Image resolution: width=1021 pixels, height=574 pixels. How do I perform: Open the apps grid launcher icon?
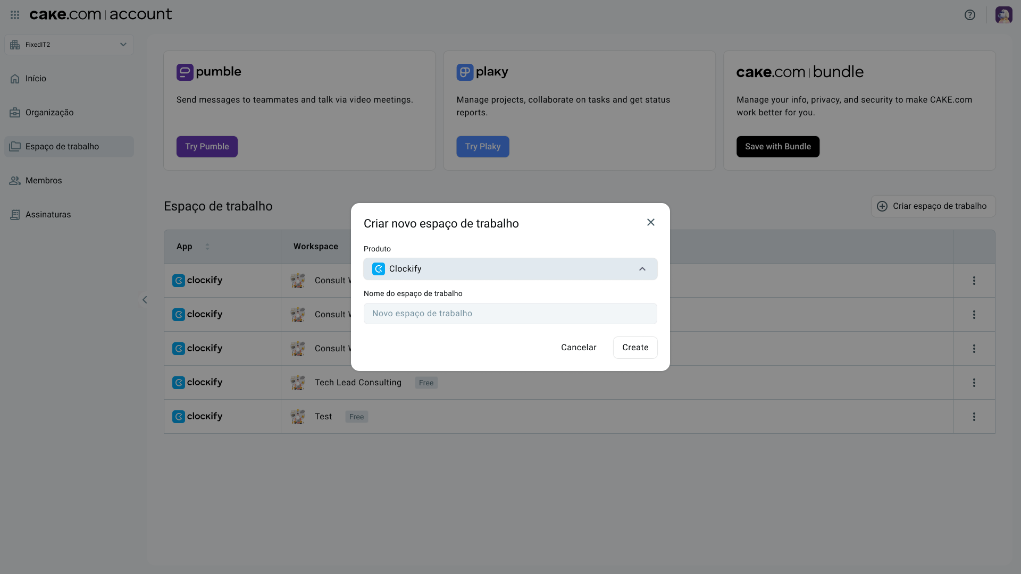[x=15, y=15]
